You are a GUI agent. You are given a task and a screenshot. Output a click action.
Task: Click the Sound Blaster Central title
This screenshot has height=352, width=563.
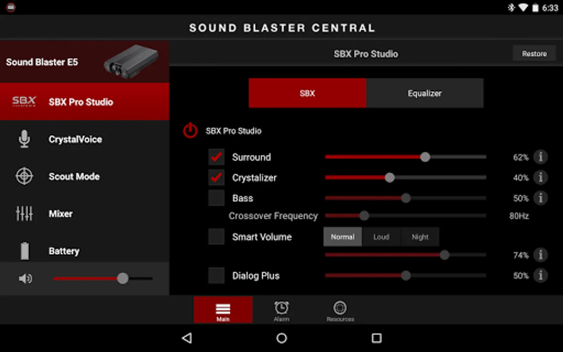click(x=282, y=28)
